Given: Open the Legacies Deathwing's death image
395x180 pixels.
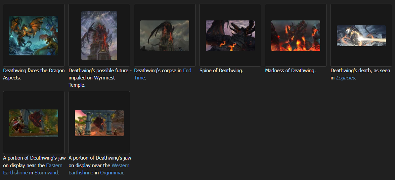Looking at the screenshot, I should click(x=361, y=36).
